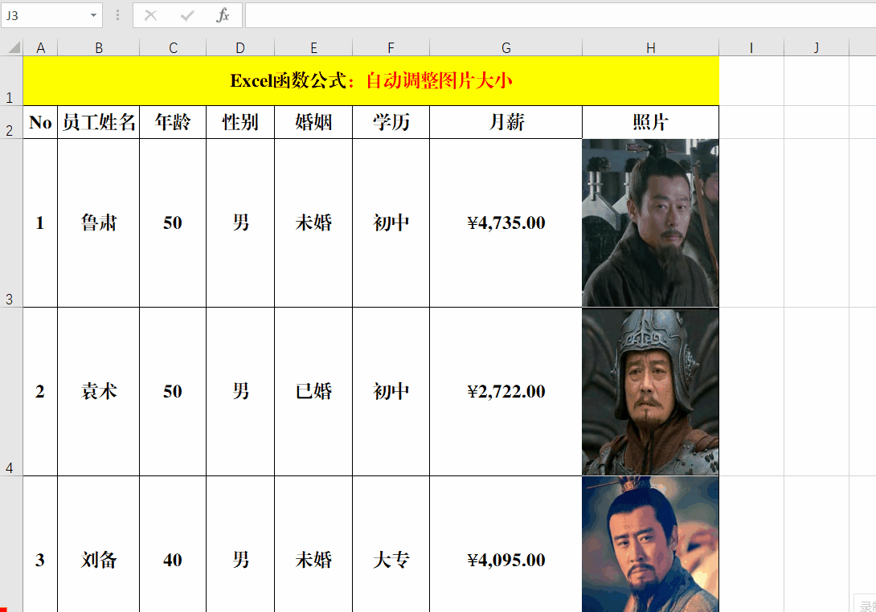Image resolution: width=876 pixels, height=612 pixels.
Task: Click the age cell '50' in 袁术's row
Action: point(173,391)
